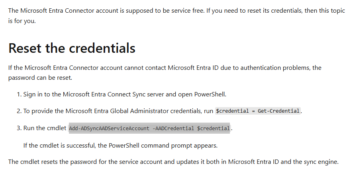Click the "password can be reset." text
Image resolution: width=347 pixels, height=171 pixels.
point(40,78)
